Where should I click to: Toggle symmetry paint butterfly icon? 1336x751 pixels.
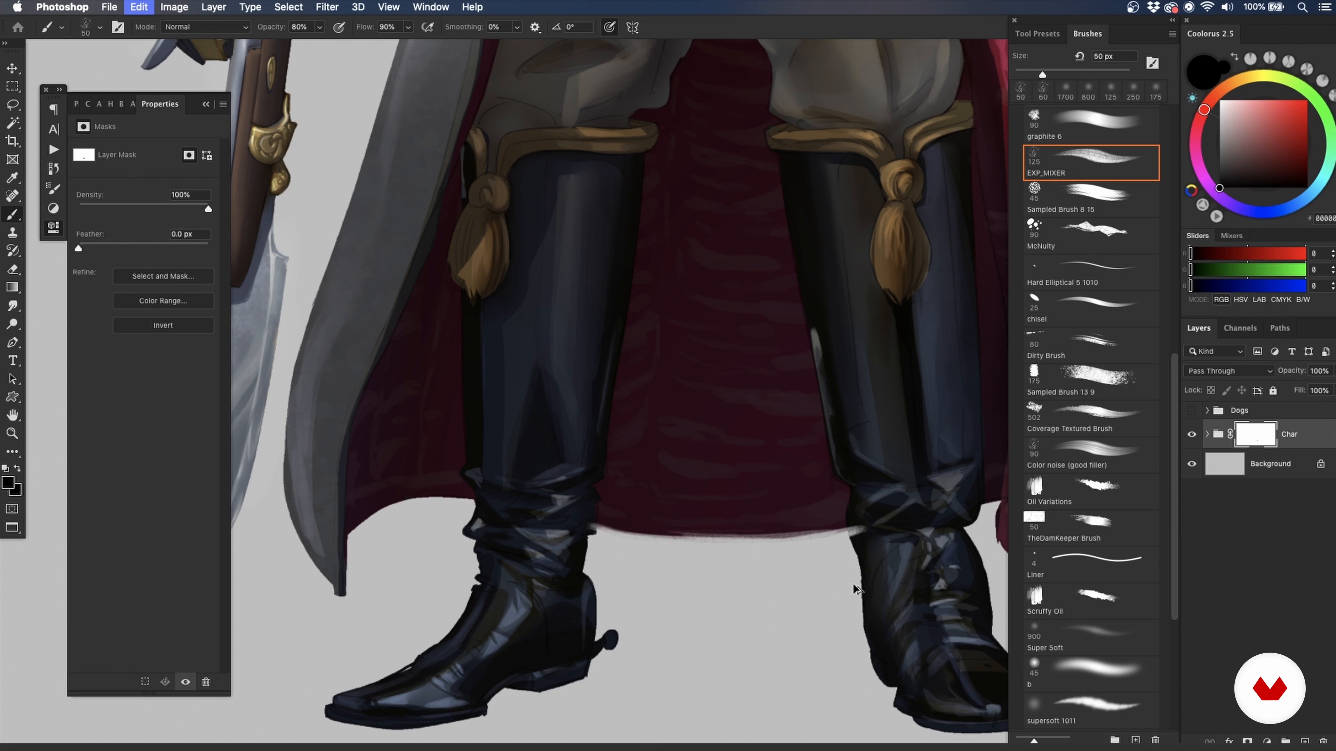tap(632, 27)
